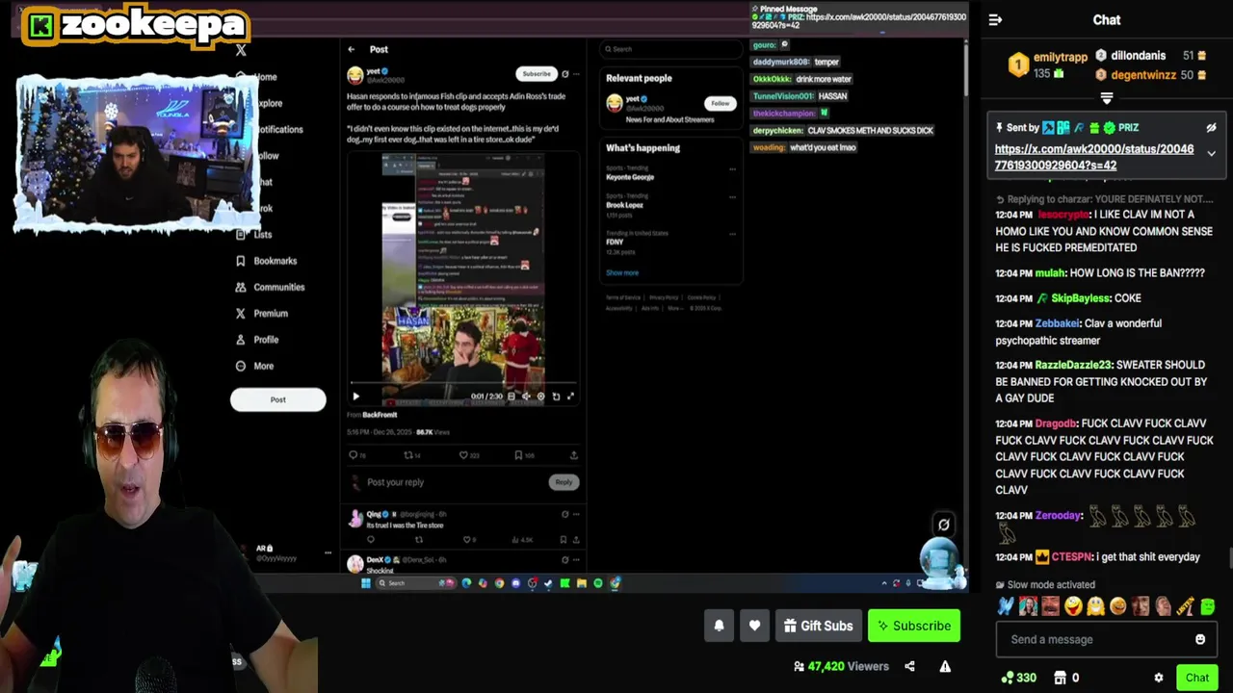Expand the leaderboard chevron below emilytrapp
This screenshot has width=1233, height=693.
[x=1107, y=98]
